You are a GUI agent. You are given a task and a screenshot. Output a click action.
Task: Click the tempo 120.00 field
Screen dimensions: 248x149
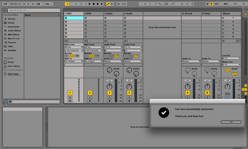click(x=13, y=4)
